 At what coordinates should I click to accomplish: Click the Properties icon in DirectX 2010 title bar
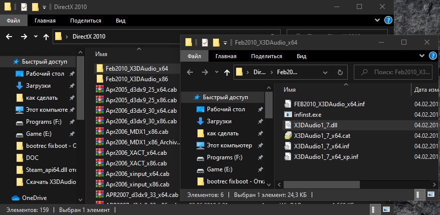(24, 7)
